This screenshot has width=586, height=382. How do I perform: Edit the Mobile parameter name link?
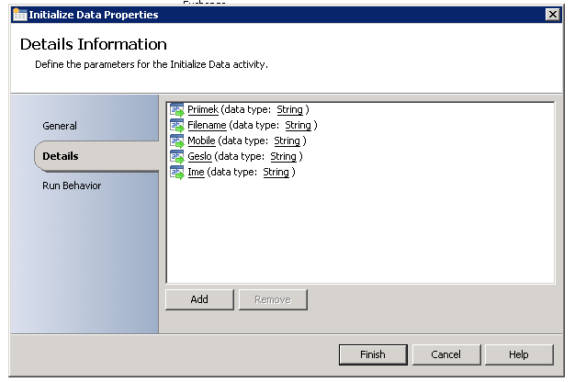pyautogui.click(x=201, y=141)
